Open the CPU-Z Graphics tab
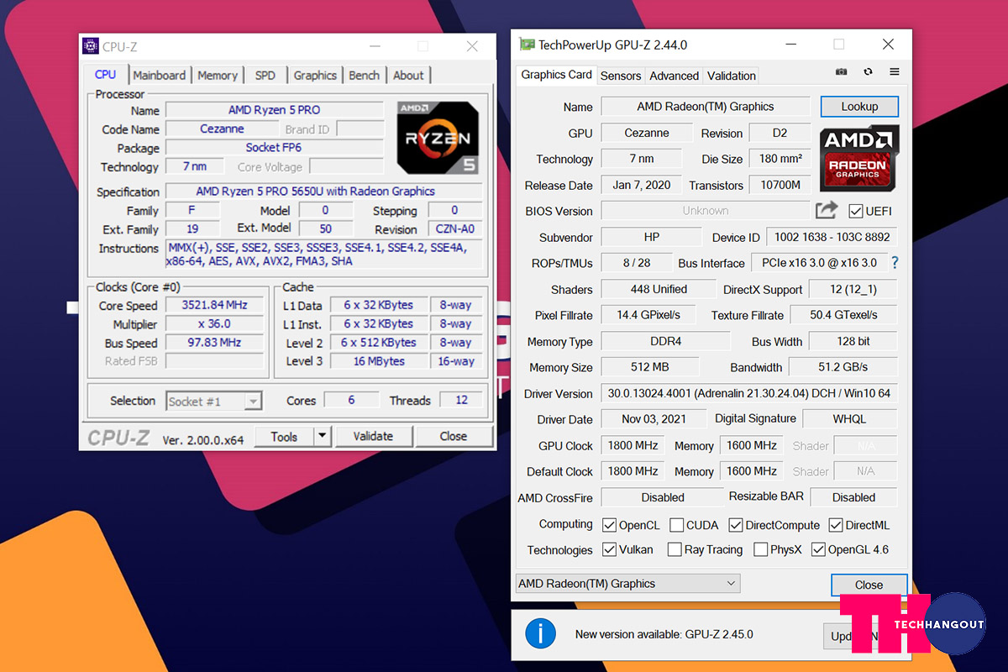The height and width of the screenshot is (672, 1008). tap(315, 76)
